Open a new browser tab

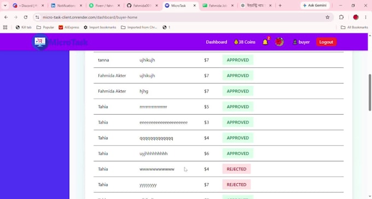coord(280,5)
